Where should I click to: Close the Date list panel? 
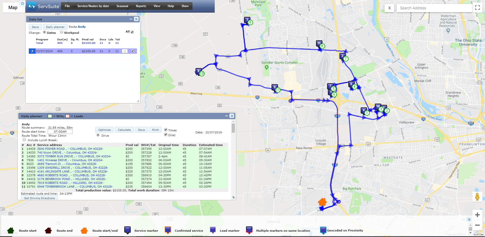pyautogui.click(x=136, y=19)
